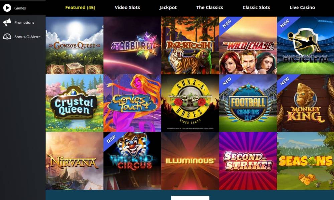Image resolution: width=334 pixels, height=200 pixels.
Task: Launch the Gonzo's Quest game tile
Action: point(74,45)
